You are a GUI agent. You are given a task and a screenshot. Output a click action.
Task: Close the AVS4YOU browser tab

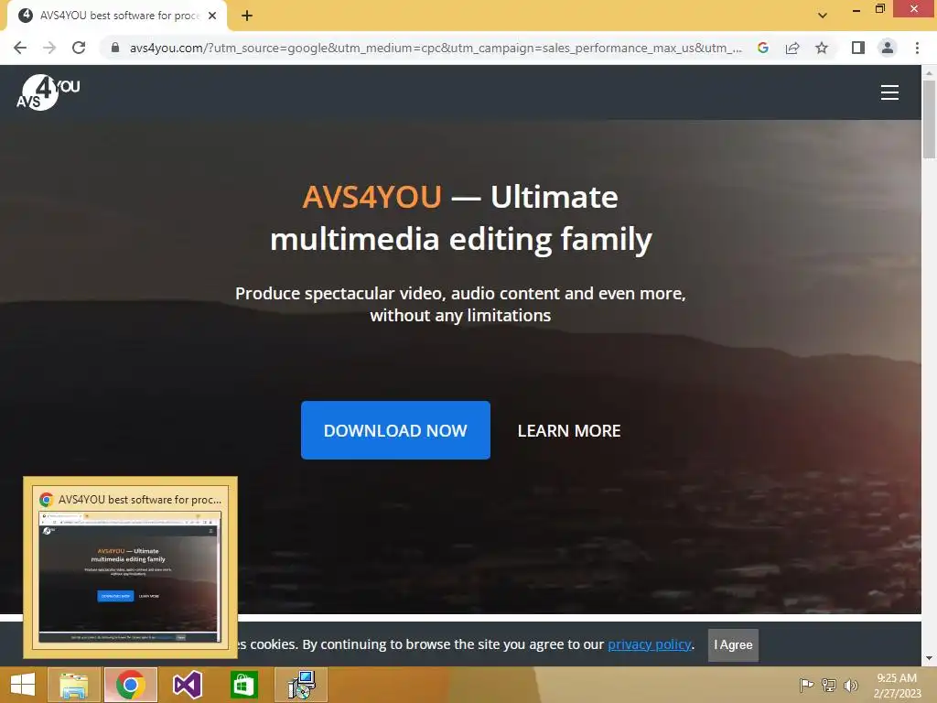[x=212, y=16]
